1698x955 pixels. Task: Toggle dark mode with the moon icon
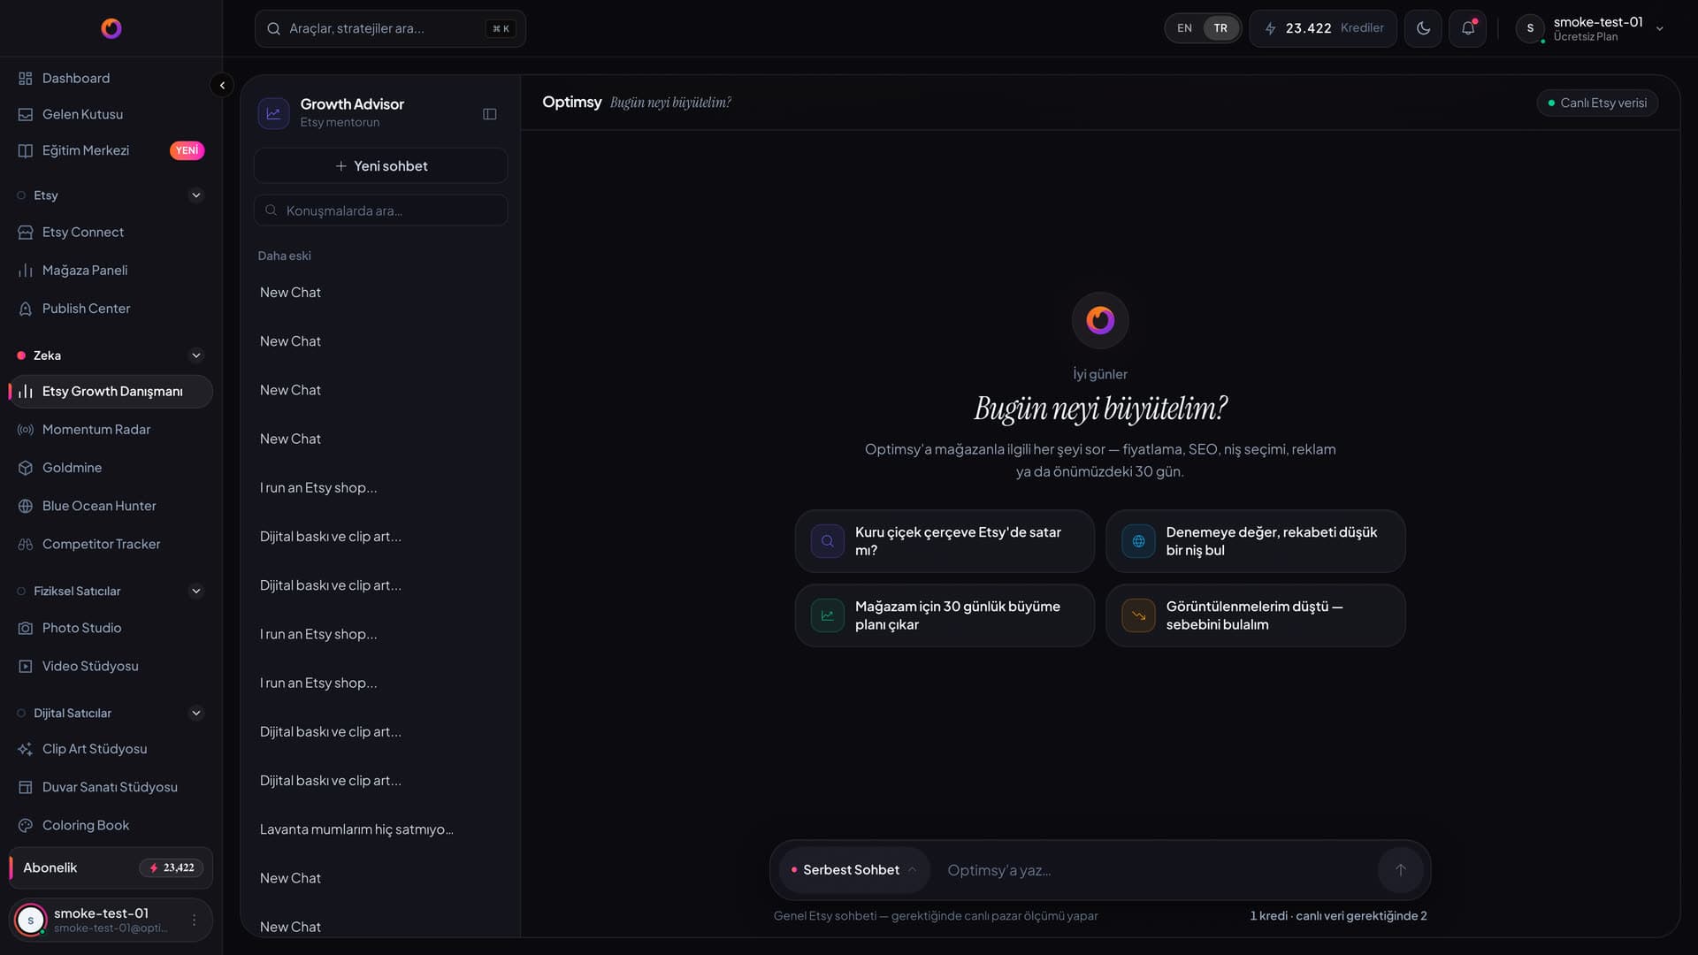pyautogui.click(x=1423, y=28)
